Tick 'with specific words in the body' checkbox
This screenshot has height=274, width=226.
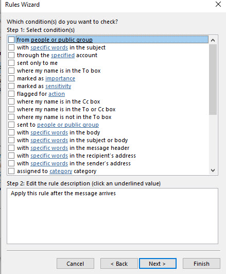[x=11, y=132]
